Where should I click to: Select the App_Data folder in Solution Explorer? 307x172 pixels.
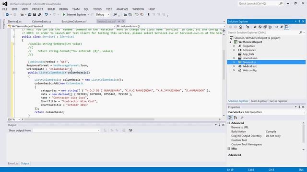[248, 54]
